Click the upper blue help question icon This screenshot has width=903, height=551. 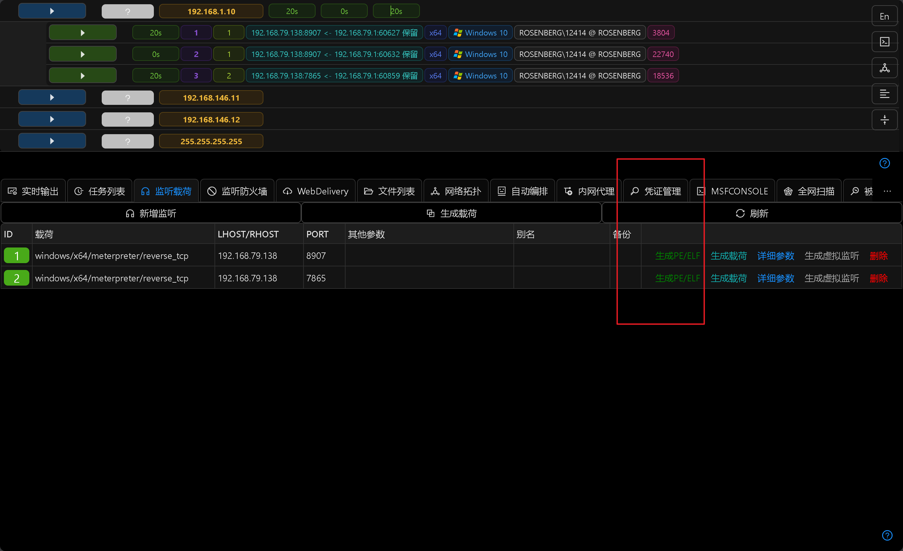pyautogui.click(x=884, y=163)
